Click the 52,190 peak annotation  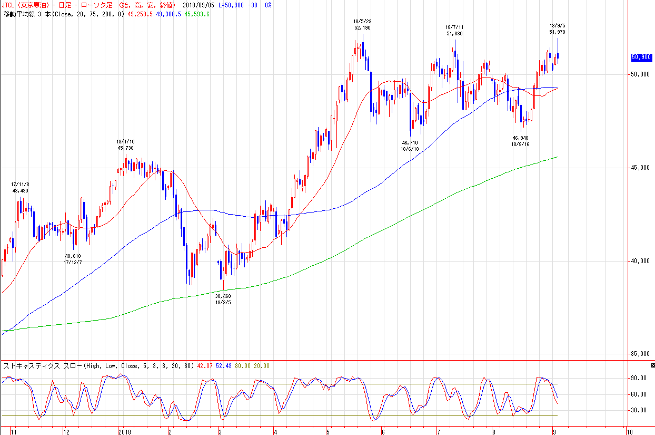362,27
